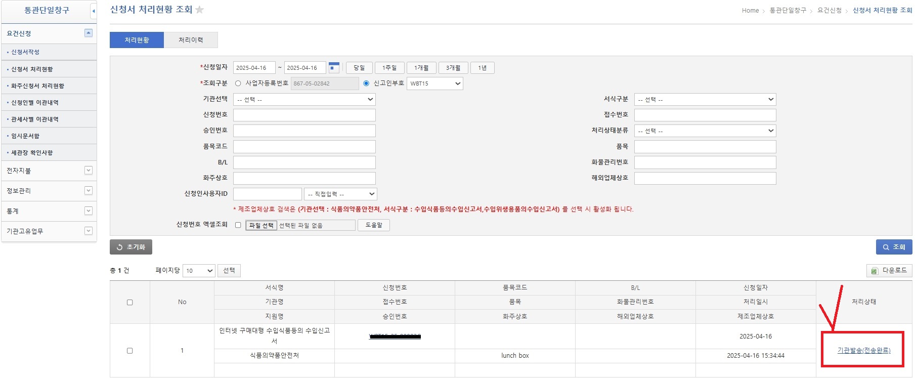Click the 다운로드 Excel download button
Viewport: 915px width, 378px height.
(x=889, y=271)
